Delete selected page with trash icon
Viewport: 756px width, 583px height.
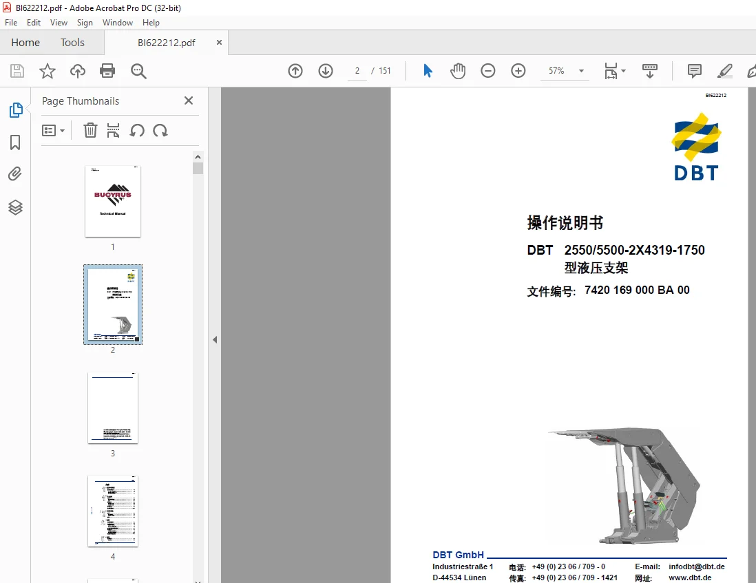click(x=90, y=130)
